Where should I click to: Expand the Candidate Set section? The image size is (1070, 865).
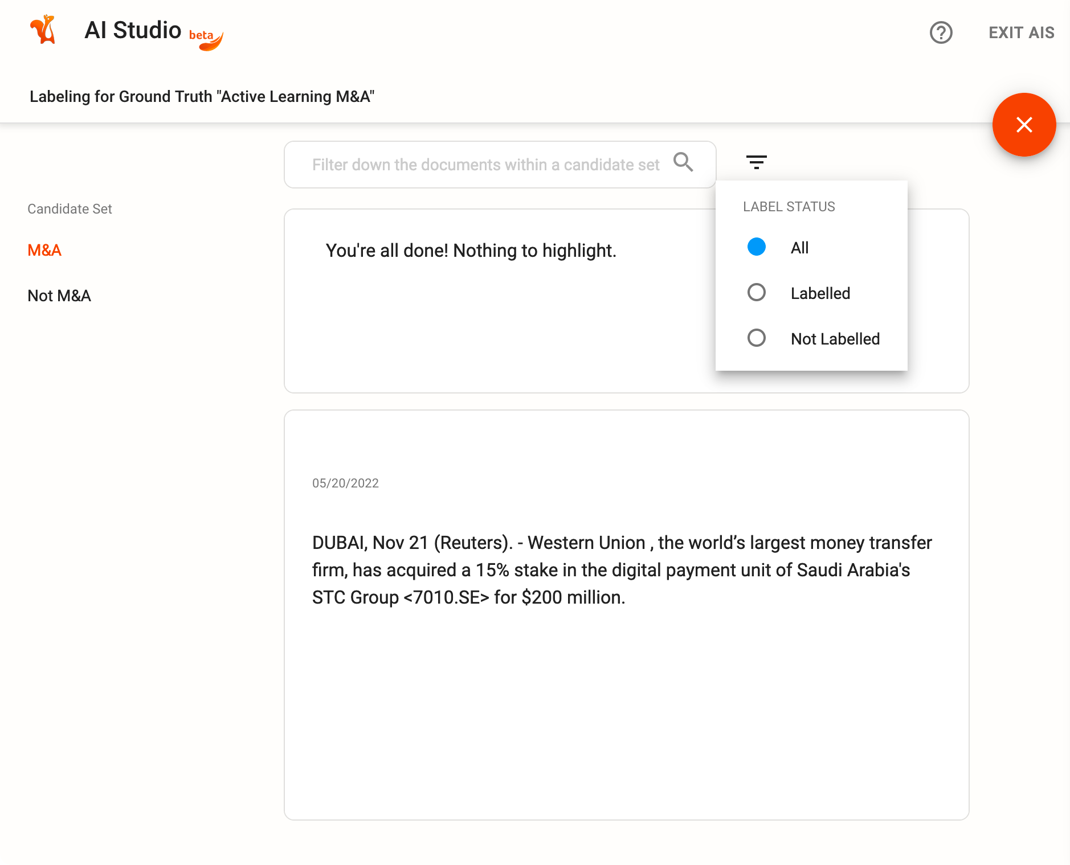point(70,209)
